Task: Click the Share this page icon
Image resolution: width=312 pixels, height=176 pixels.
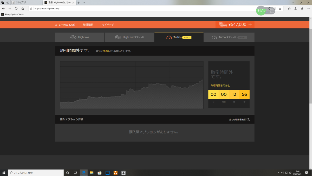Action: point(302,9)
